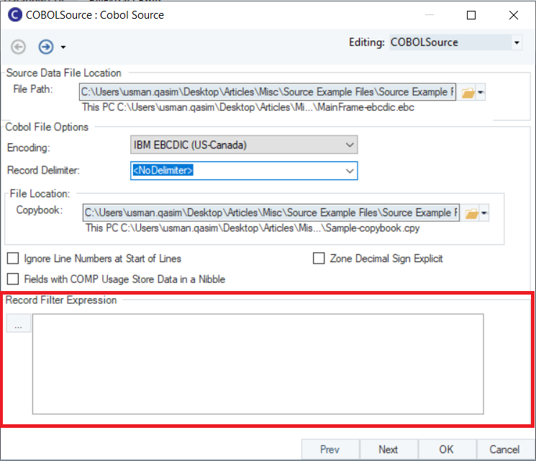This screenshot has height=461, width=536.
Task: Click the Prev button
Action: click(x=330, y=449)
